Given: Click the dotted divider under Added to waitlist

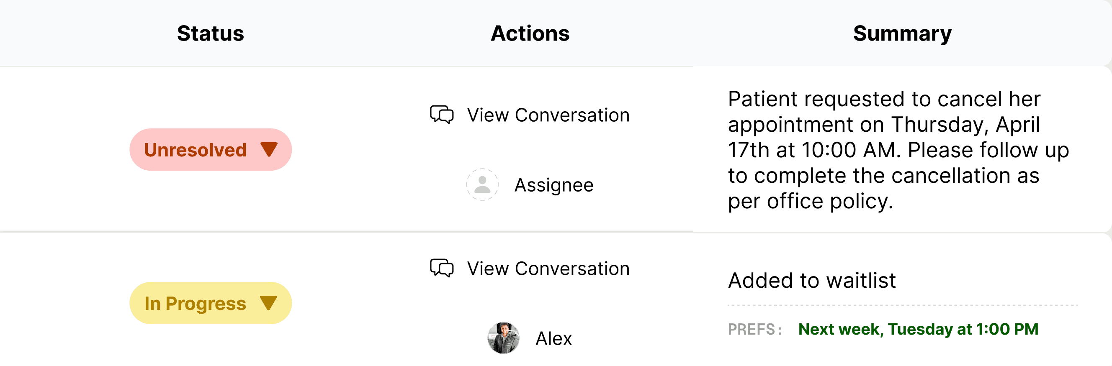Looking at the screenshot, I should coord(902,305).
